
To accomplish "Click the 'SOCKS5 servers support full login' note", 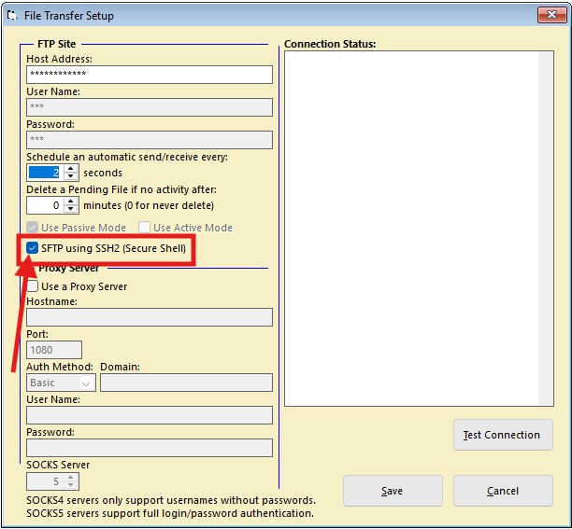I will (170, 513).
